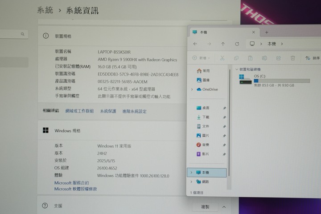
Task: Click the Copy icon in toolbar
Action: (236, 58)
